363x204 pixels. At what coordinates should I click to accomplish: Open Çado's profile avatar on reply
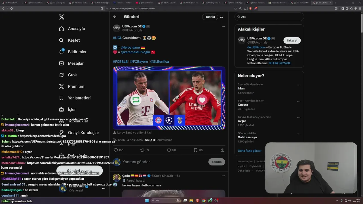pyautogui.click(x=117, y=178)
